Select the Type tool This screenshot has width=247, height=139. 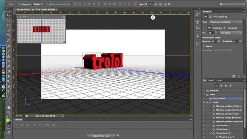click(8, 92)
